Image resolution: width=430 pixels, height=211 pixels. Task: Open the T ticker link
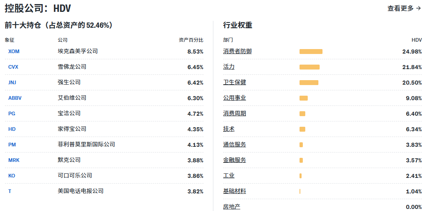[10, 191]
